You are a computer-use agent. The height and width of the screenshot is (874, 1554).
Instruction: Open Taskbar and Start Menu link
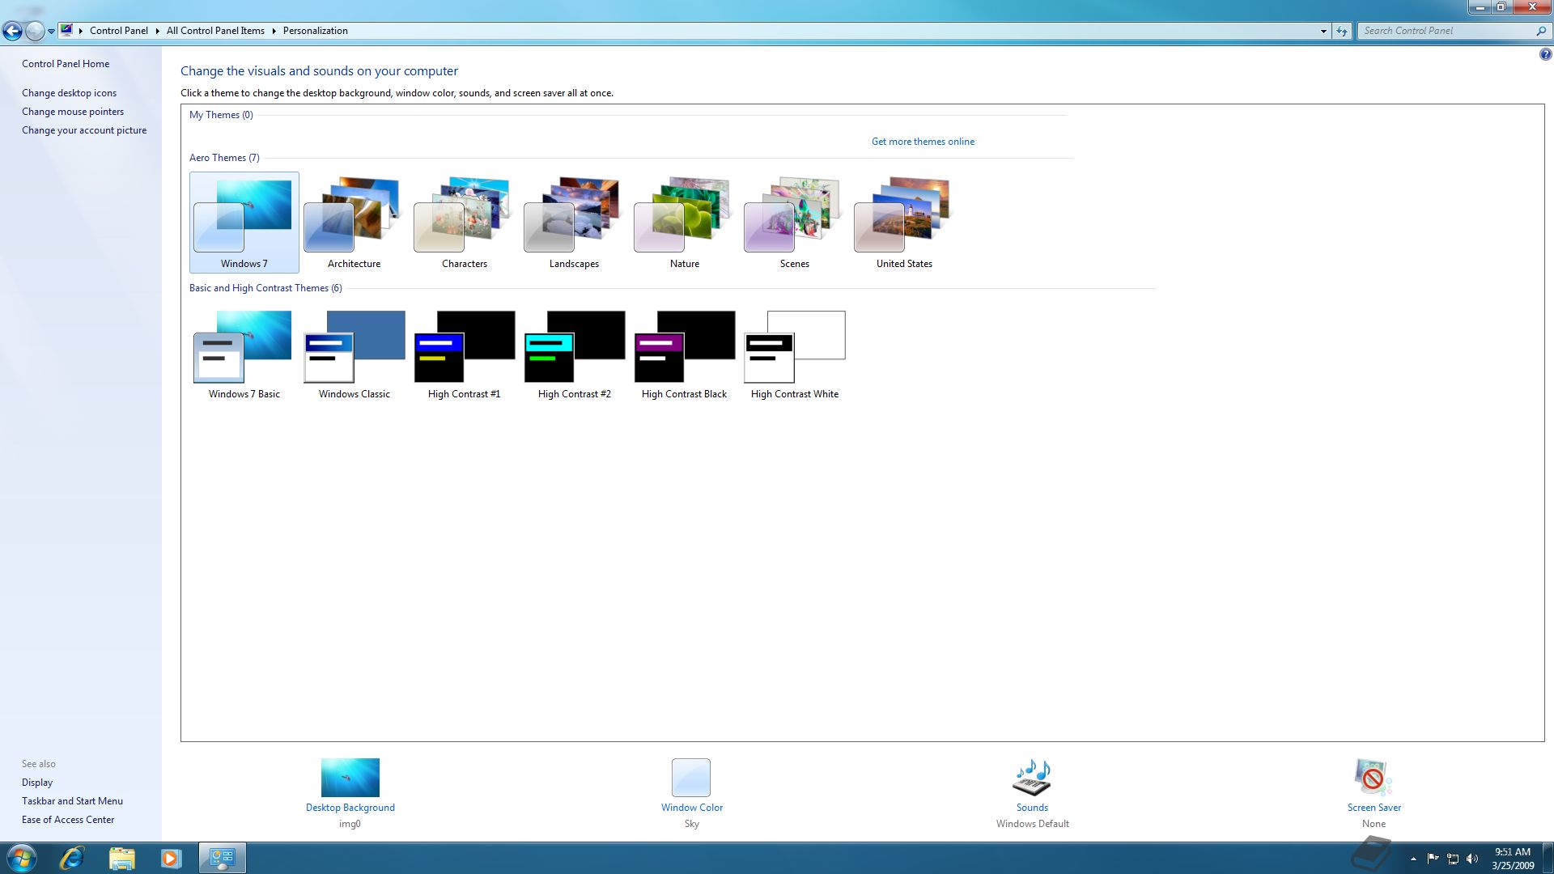(72, 801)
